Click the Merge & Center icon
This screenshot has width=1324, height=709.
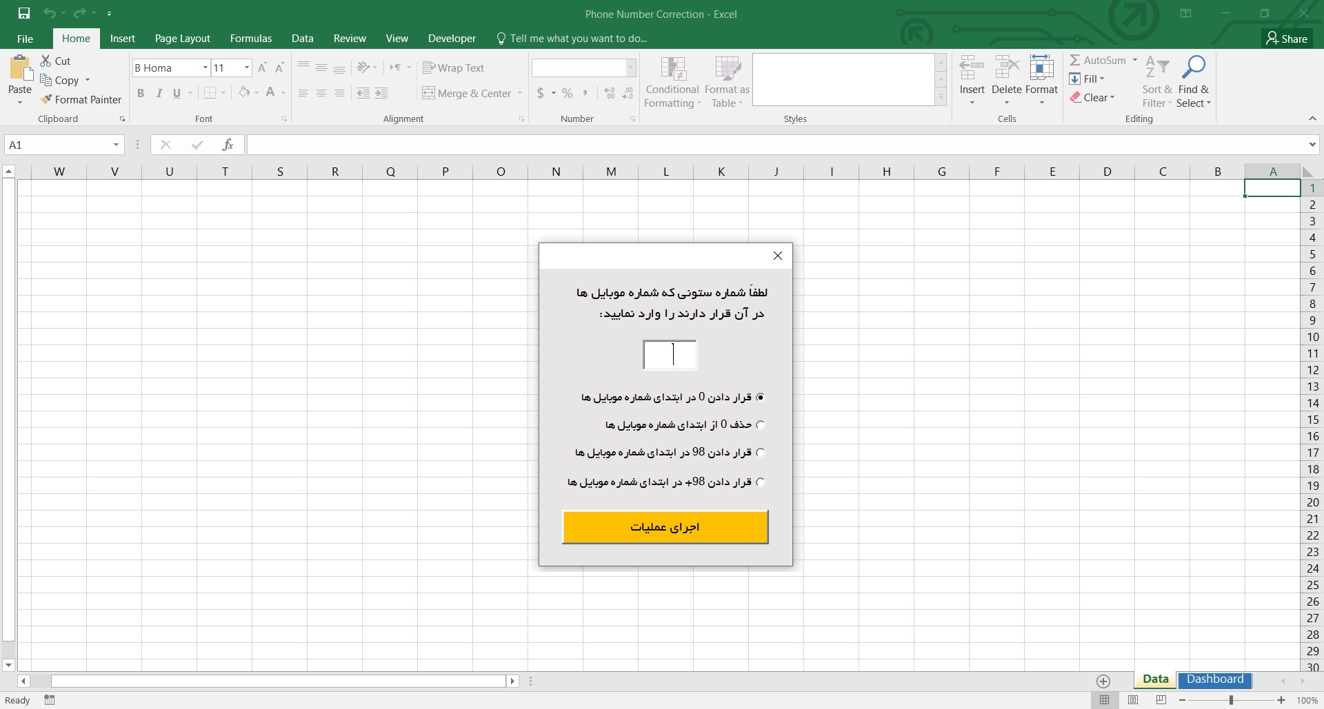(x=428, y=93)
